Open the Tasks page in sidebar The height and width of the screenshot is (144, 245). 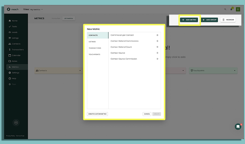coord(14,26)
